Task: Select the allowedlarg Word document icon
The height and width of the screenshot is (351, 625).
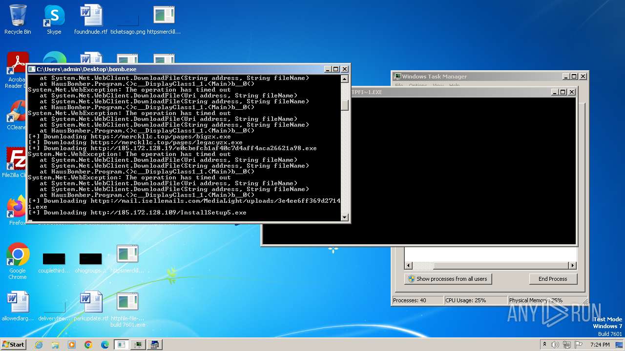Action: point(18,306)
